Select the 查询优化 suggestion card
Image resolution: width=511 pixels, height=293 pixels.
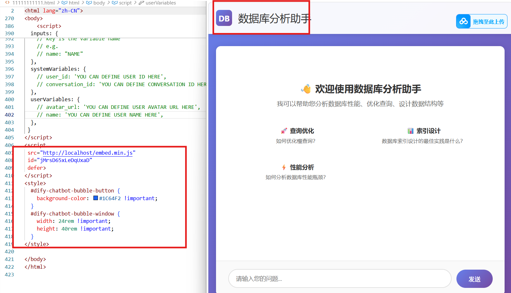coord(296,135)
